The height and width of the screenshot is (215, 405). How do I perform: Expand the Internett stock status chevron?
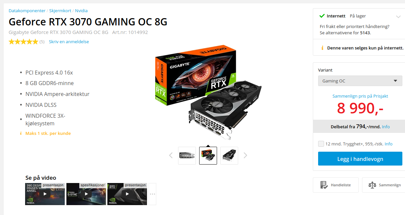coord(398,16)
